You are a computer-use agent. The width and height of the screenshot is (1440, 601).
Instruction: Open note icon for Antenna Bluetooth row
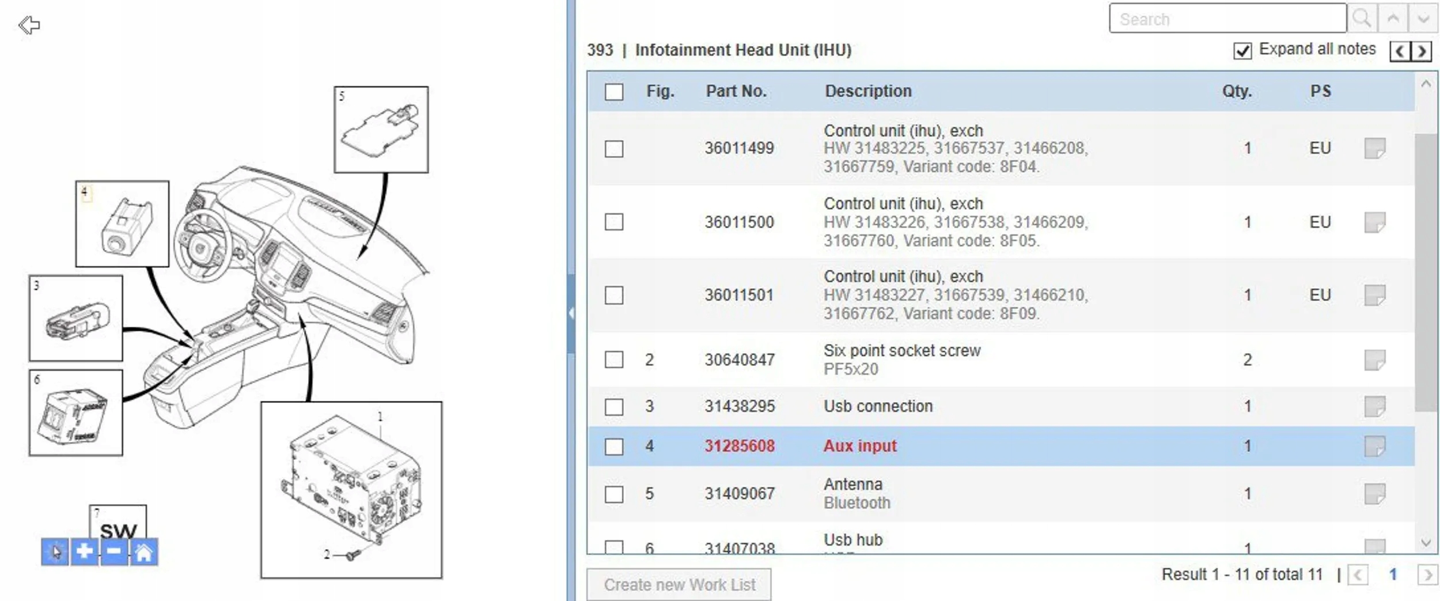coord(1375,494)
